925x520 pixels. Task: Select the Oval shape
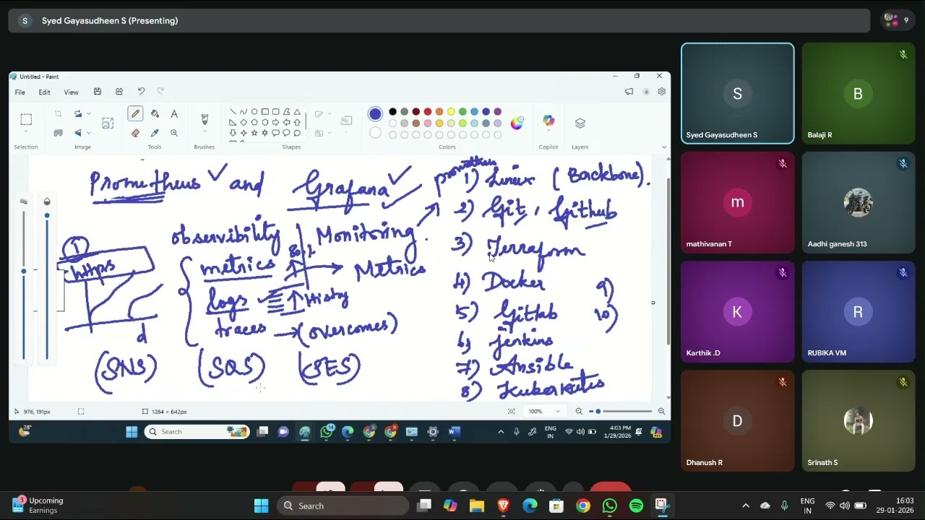tap(254, 112)
